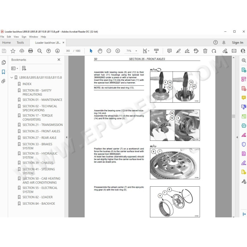The height and width of the screenshot is (247, 247).
Task: Collapse right tools pane arrow
Action: tap(237, 137)
